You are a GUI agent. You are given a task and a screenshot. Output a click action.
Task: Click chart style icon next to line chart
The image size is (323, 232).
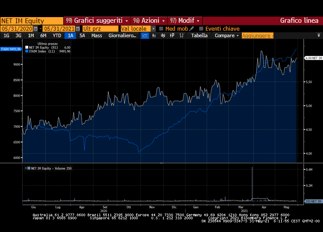[x=154, y=35]
